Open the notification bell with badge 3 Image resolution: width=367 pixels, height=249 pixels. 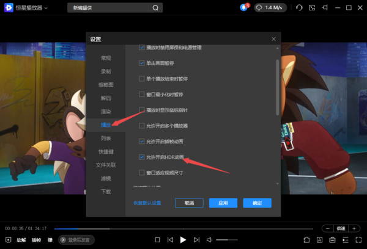pos(244,7)
